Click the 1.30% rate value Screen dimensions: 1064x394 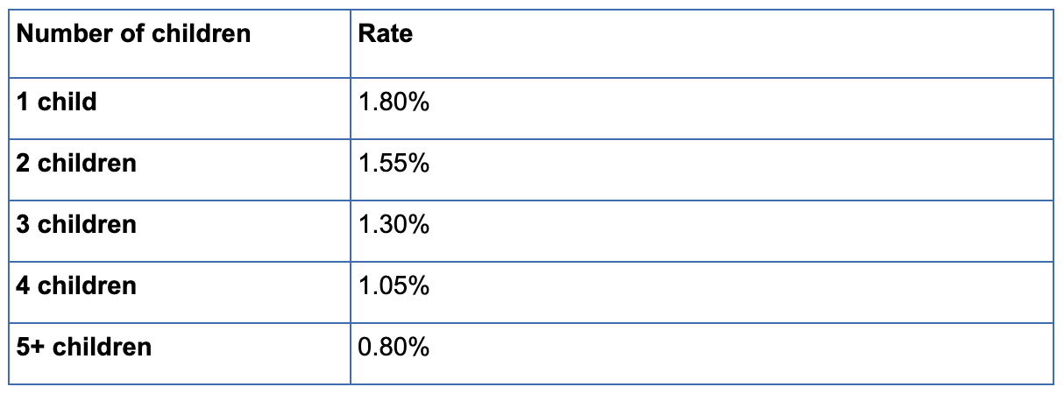coord(394,225)
